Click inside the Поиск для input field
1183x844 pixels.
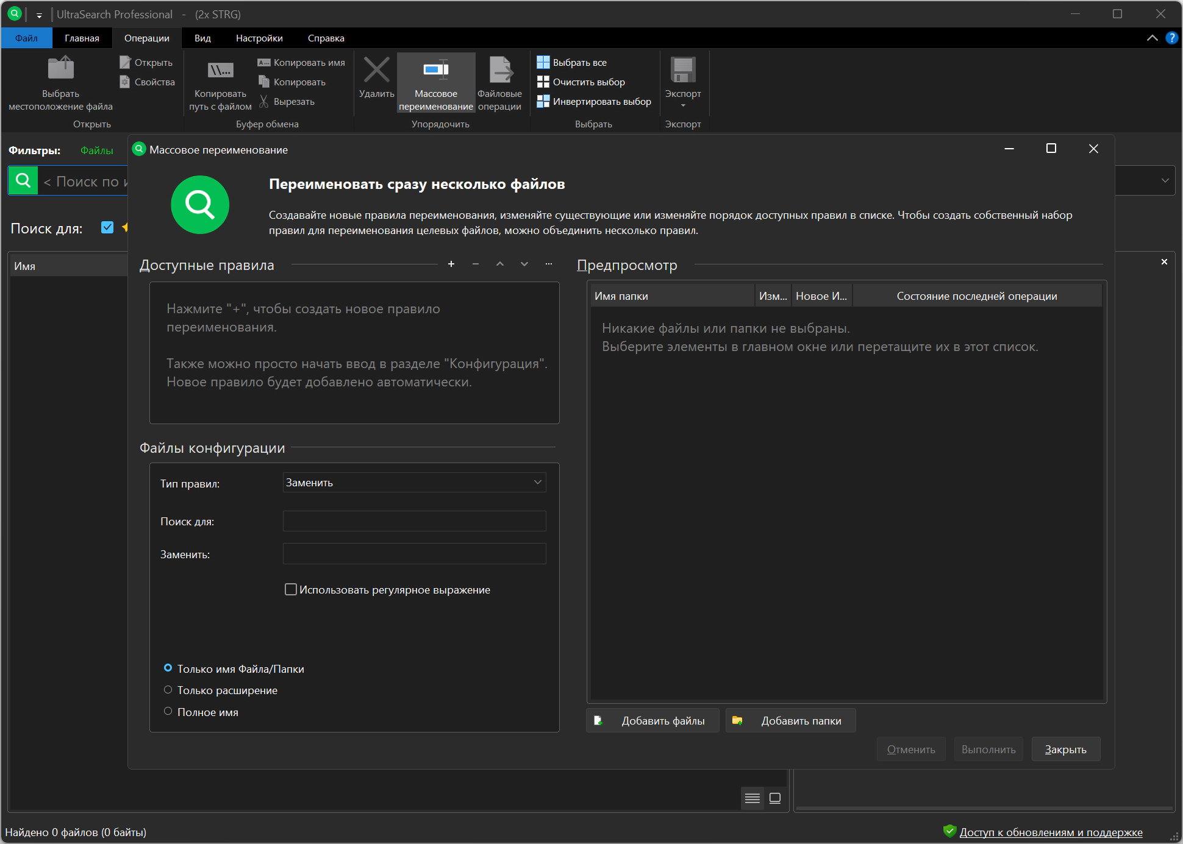coord(414,522)
